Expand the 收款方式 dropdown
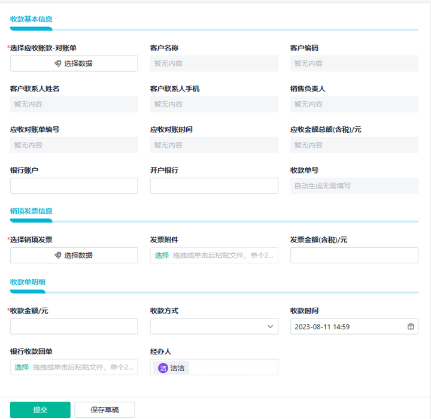 tap(214, 326)
